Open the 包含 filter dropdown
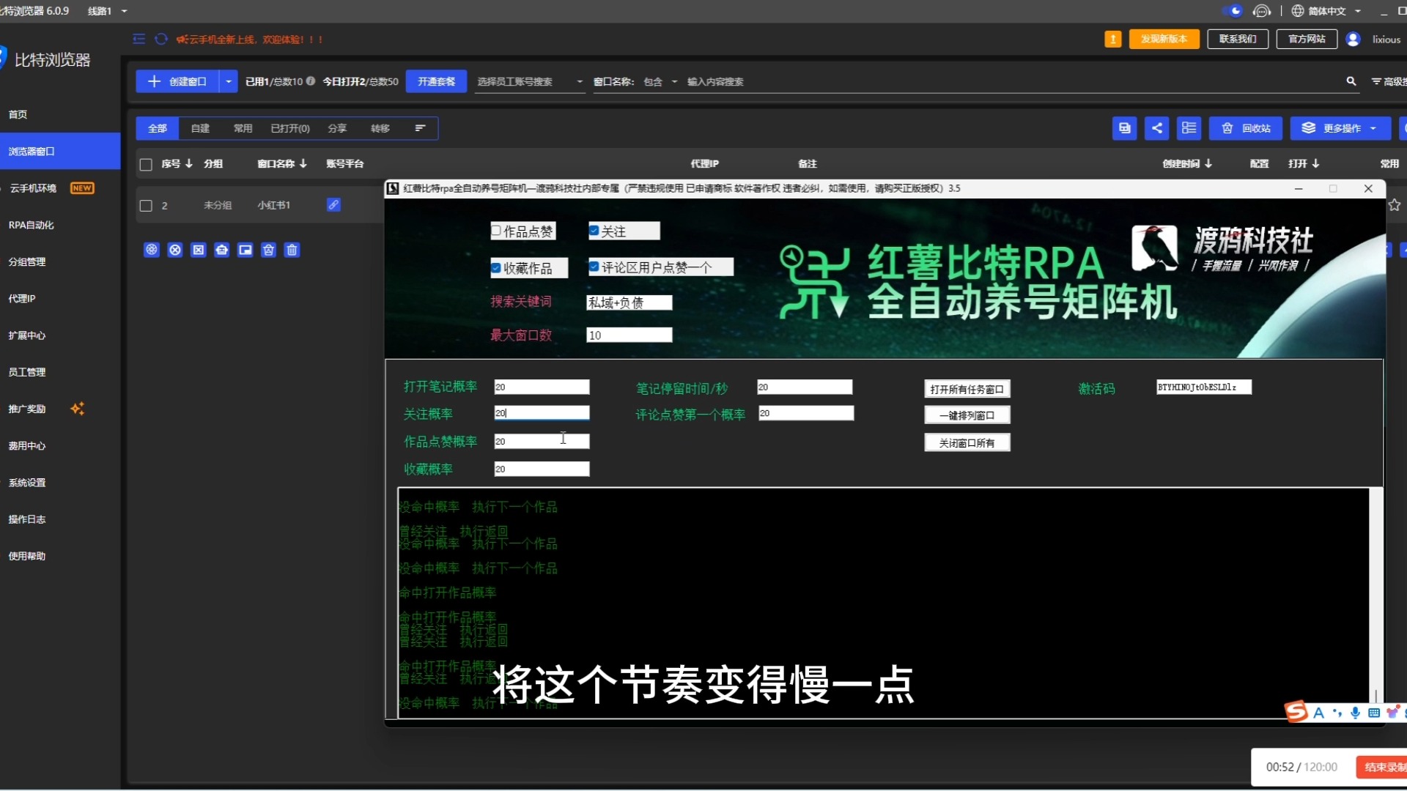 pos(660,81)
